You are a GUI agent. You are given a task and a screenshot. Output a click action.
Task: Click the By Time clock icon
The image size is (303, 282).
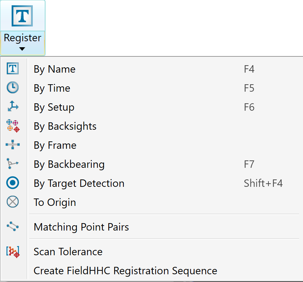(x=13, y=87)
